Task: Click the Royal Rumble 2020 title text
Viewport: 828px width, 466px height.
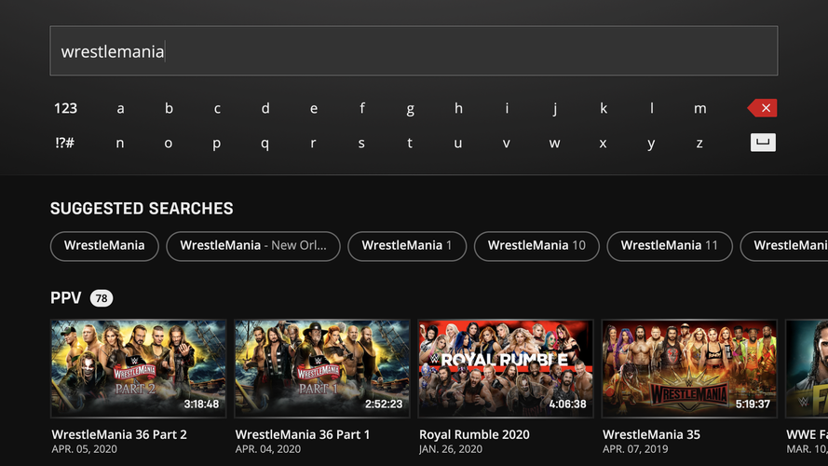Action: 474,434
